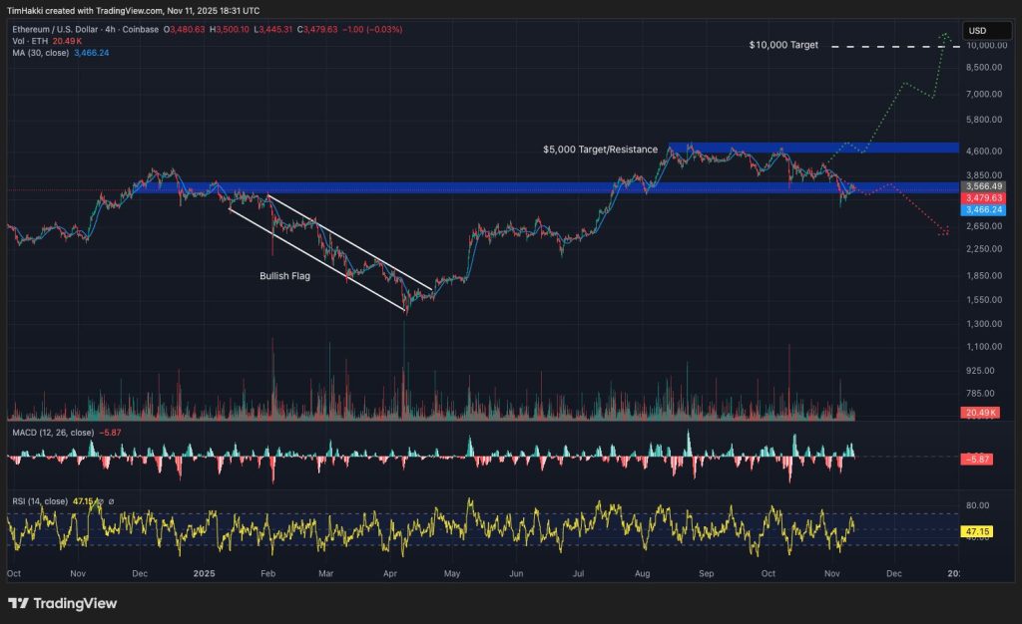Click the 3,566.49 price label on right scale
The image size is (1022, 624).
984,186
